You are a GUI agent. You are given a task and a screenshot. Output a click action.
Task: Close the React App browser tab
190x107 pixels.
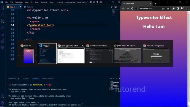coord(150,4)
